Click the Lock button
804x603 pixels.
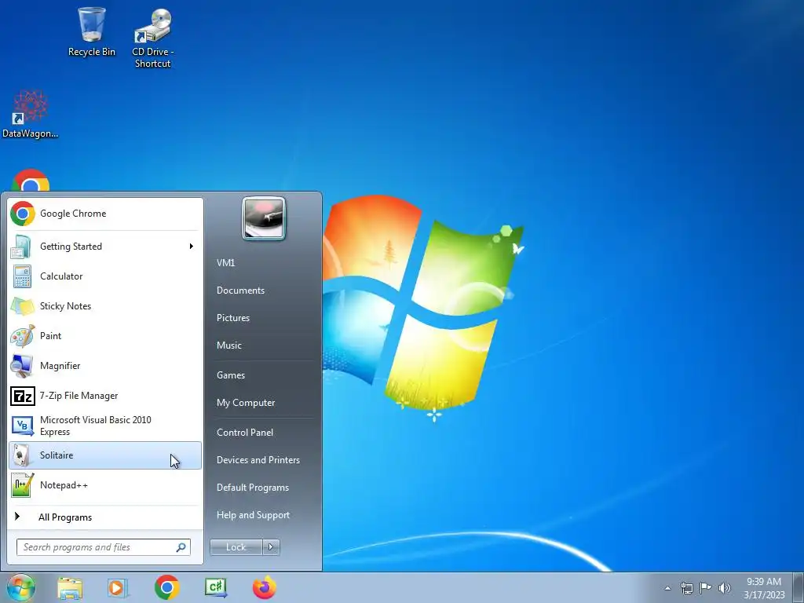[236, 547]
